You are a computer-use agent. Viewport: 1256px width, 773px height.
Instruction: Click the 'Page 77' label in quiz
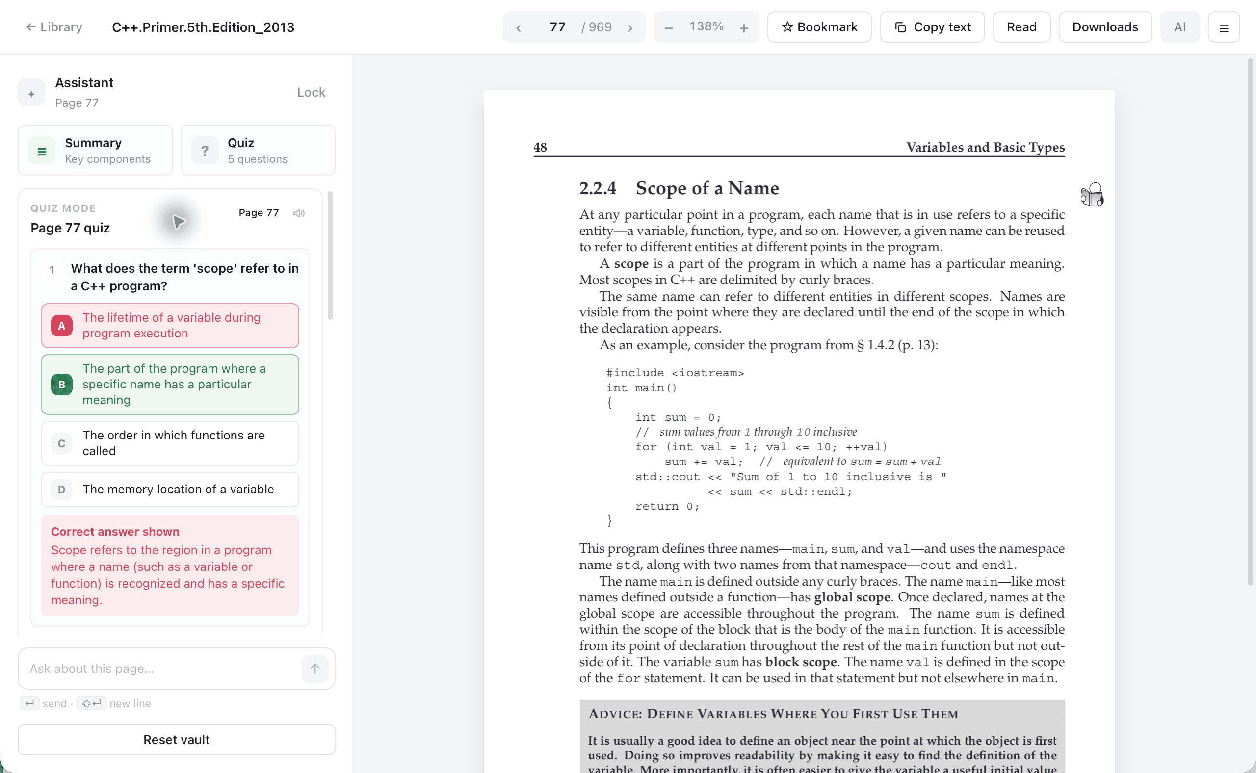[259, 213]
